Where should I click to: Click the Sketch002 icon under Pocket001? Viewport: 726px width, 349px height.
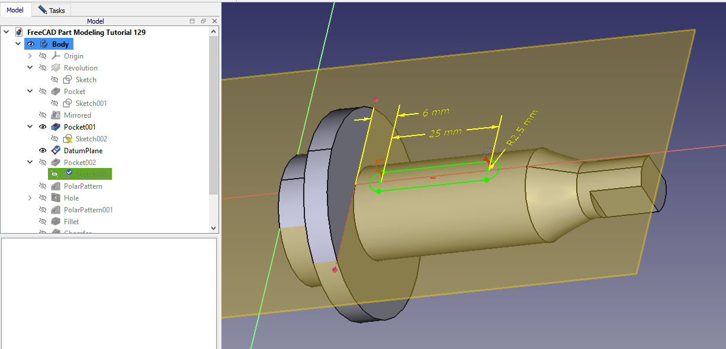(68, 139)
